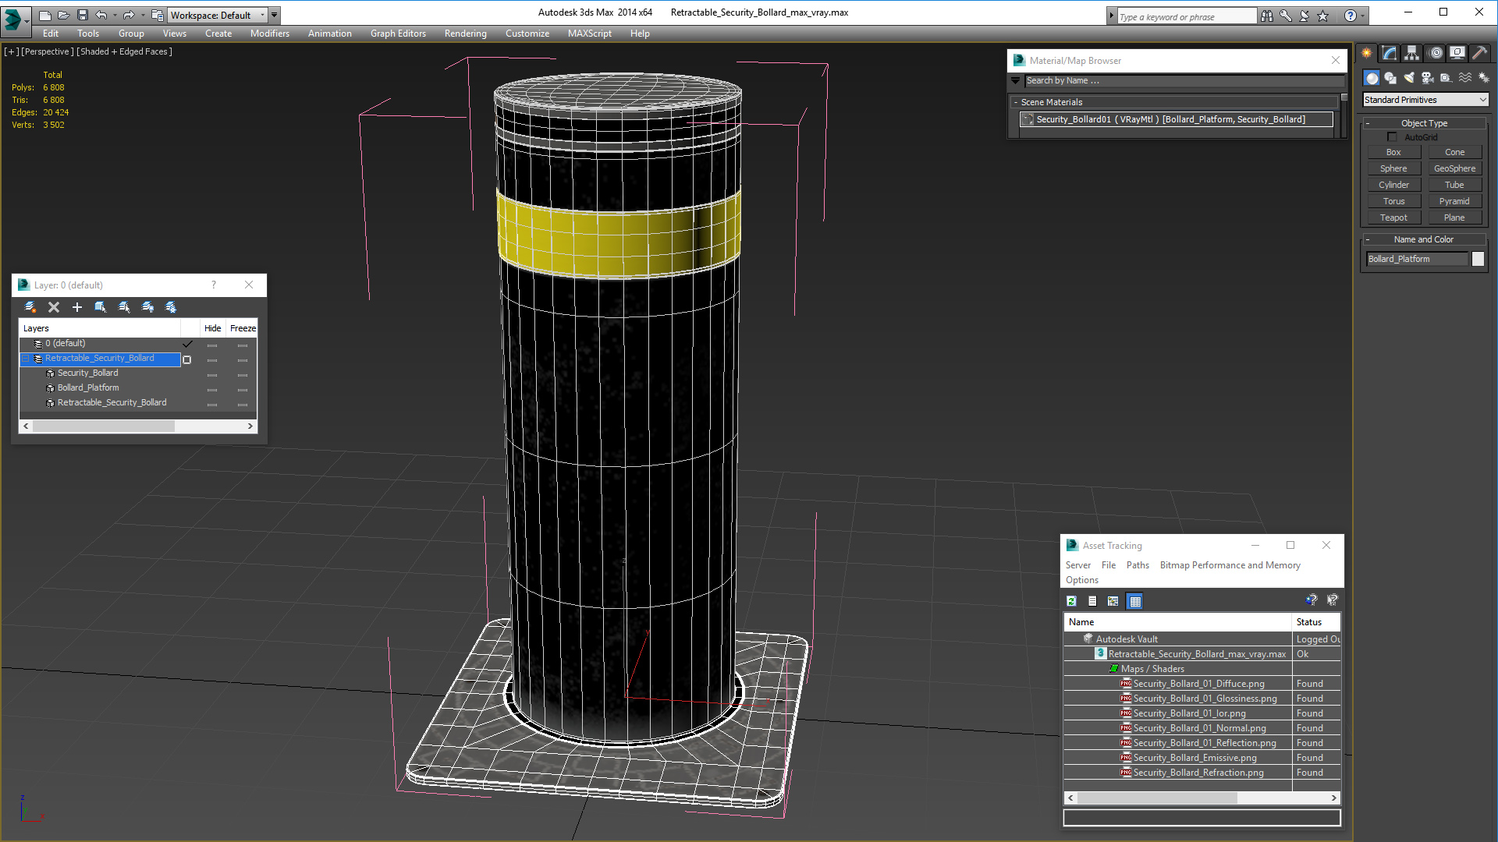Select the Geometry category sphere icon

click(x=1372, y=78)
